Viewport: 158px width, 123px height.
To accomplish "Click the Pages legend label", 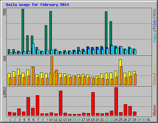I will click(154, 38).
